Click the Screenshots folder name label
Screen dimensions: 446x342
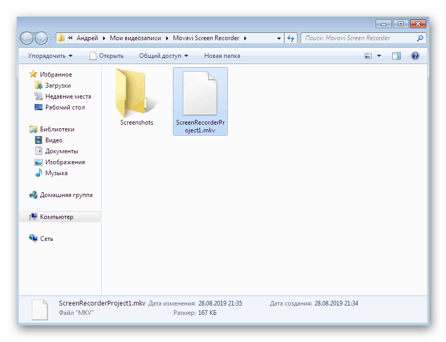tap(137, 123)
